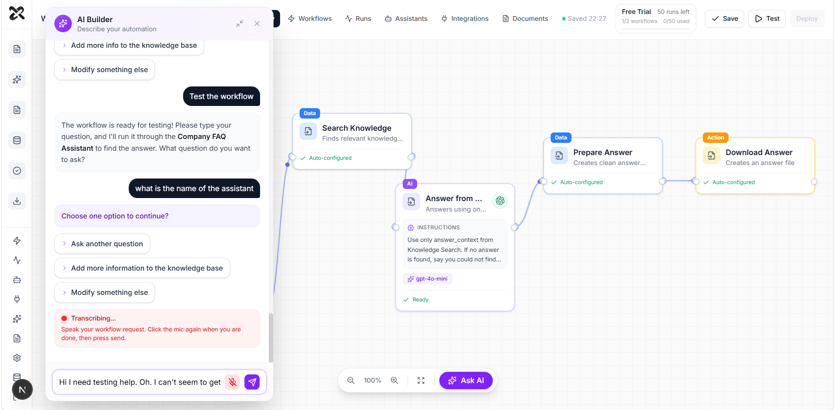
Task: Choose 'Ask another question' option
Action: coord(102,244)
